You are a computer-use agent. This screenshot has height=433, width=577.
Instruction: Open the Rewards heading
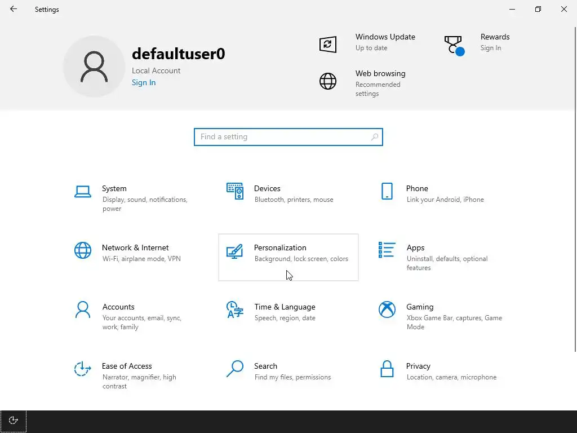(495, 37)
